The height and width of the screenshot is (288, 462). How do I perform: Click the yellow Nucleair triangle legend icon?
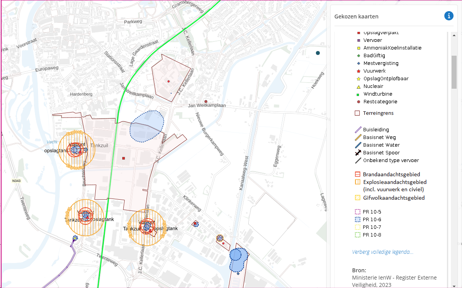coord(358,87)
